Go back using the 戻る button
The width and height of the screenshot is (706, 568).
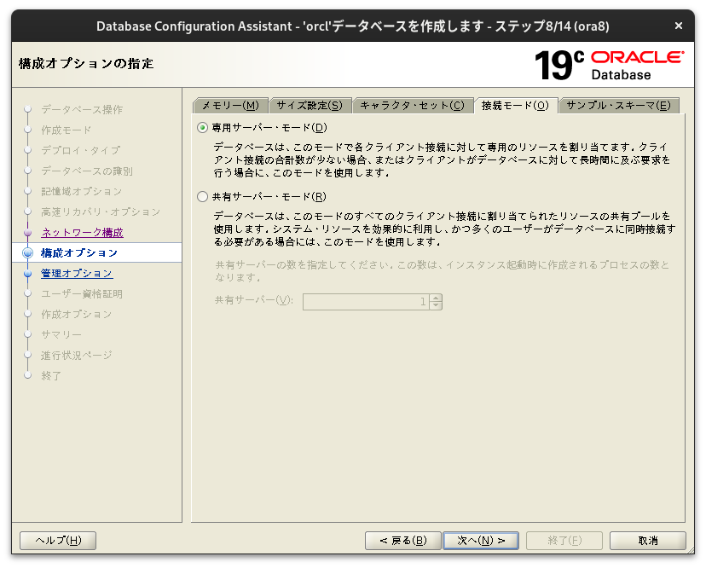[402, 540]
